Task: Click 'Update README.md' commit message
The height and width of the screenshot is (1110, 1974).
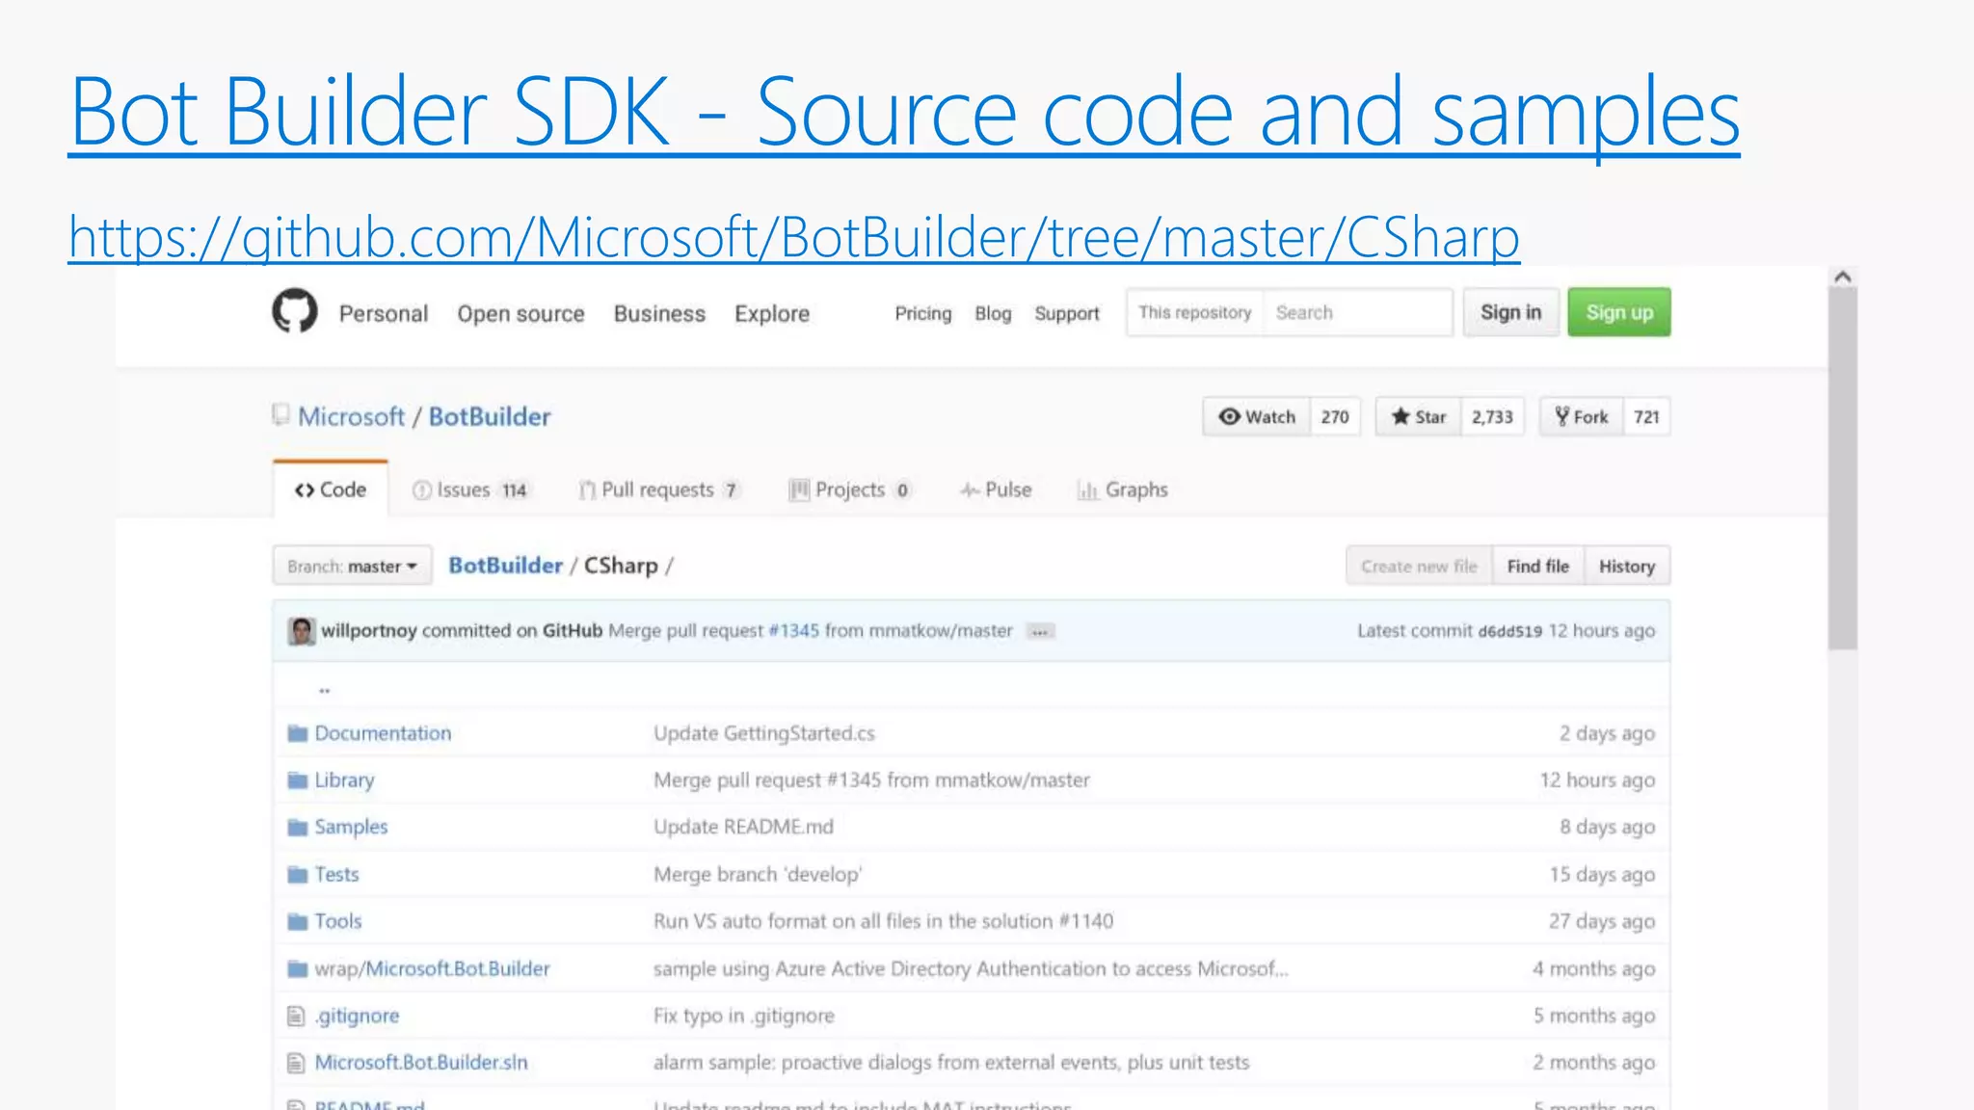Action: tap(743, 827)
